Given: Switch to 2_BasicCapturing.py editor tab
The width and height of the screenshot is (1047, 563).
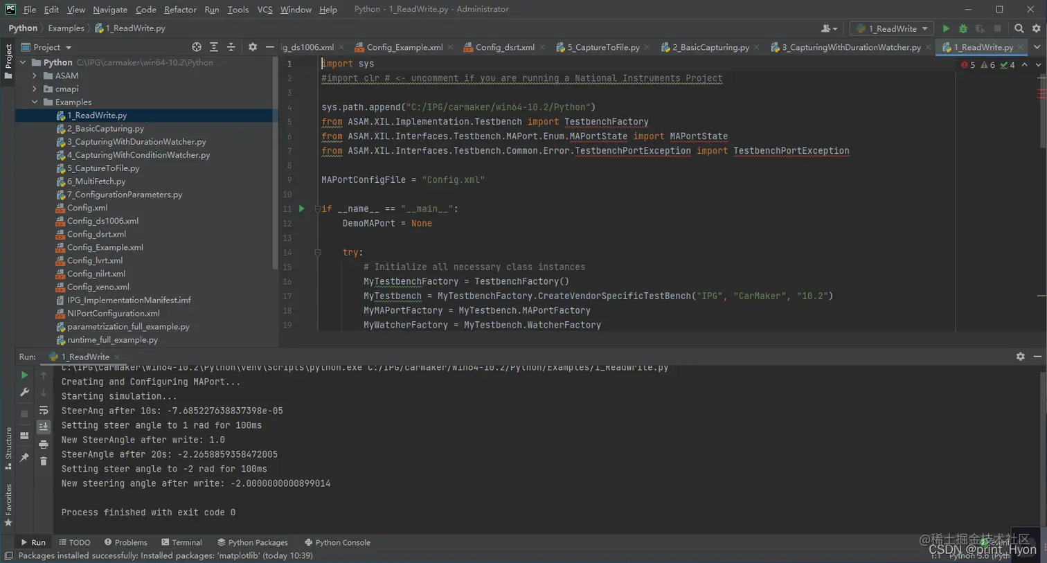Looking at the screenshot, I should (710, 47).
